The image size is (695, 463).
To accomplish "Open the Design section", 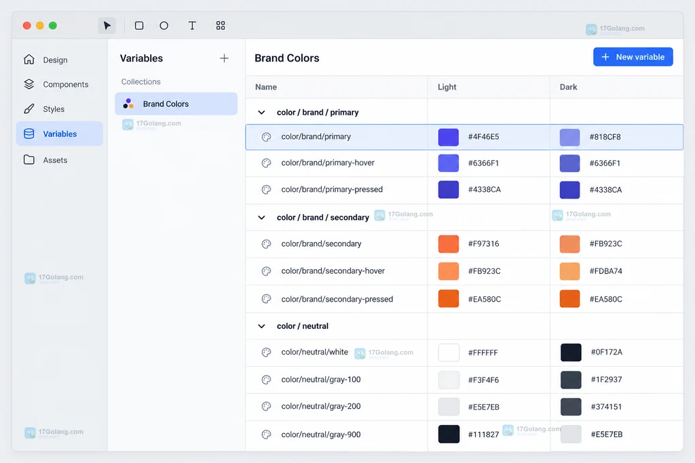I will (x=60, y=60).
